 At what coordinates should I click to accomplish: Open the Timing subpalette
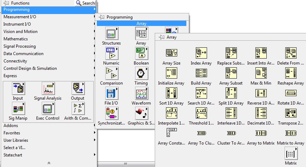141,73
